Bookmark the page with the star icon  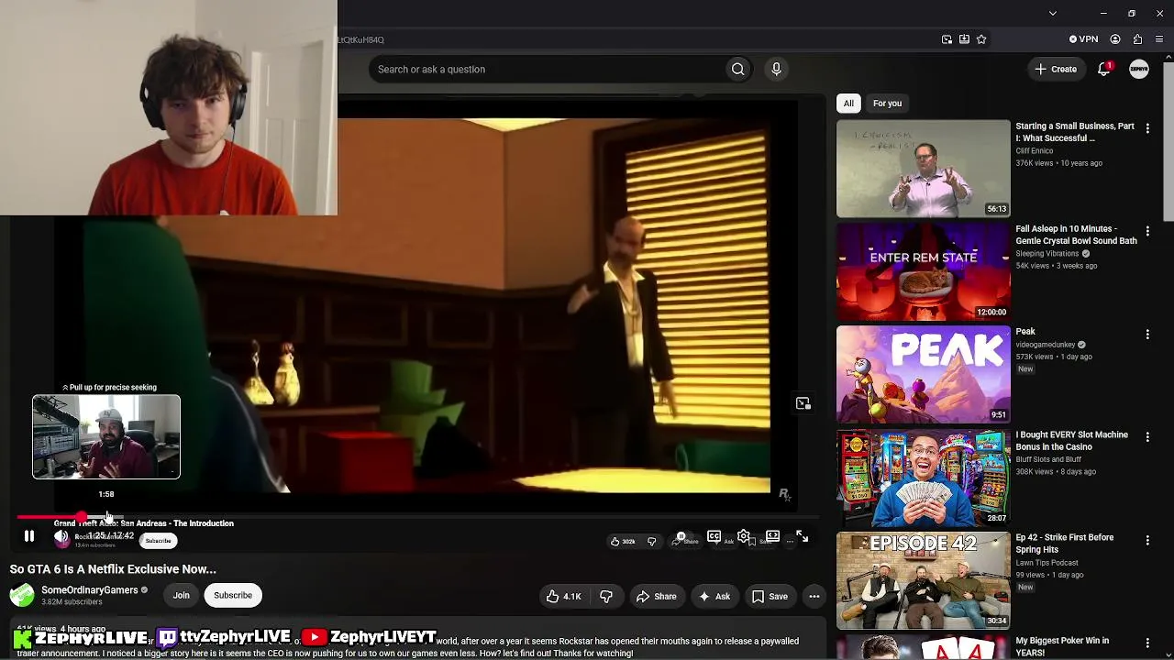[x=981, y=39]
